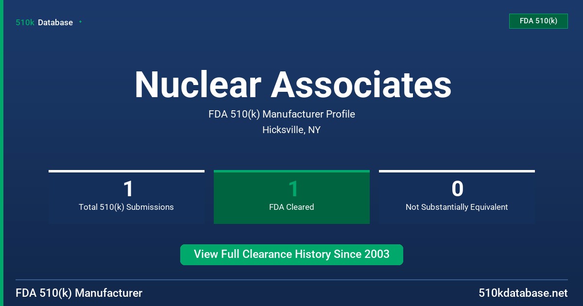Open the Not Substantially Equivalent card
Image resolution: width=583 pixels, height=306 pixels.
click(x=457, y=197)
